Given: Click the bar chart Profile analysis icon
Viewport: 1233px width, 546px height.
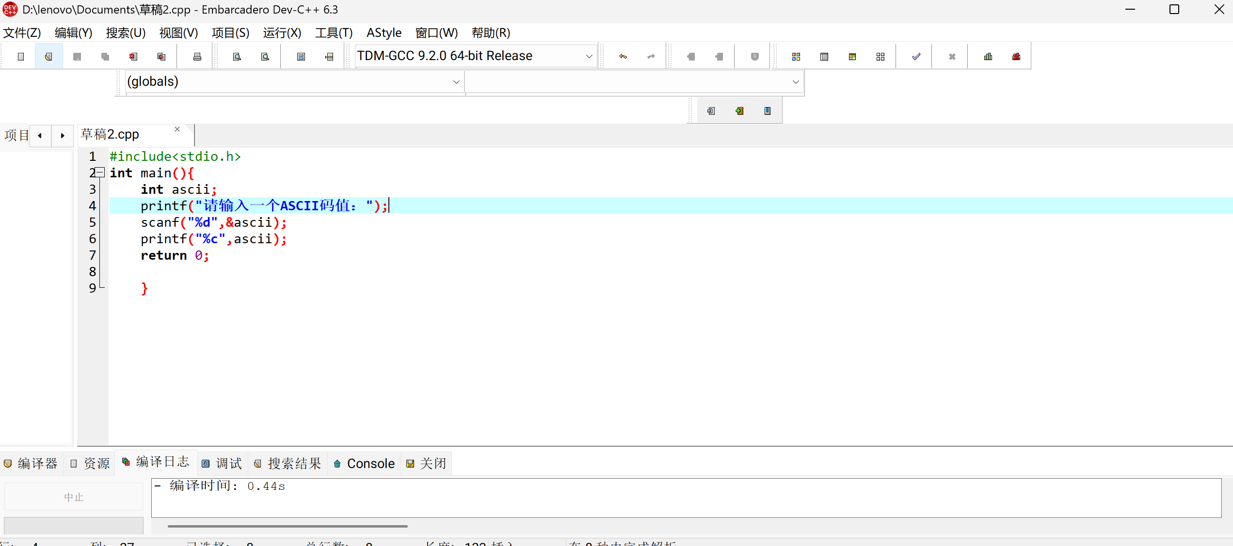Looking at the screenshot, I should coord(988,57).
